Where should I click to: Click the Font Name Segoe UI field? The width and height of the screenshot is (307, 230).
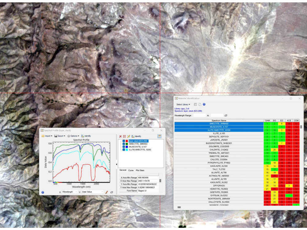(148, 191)
